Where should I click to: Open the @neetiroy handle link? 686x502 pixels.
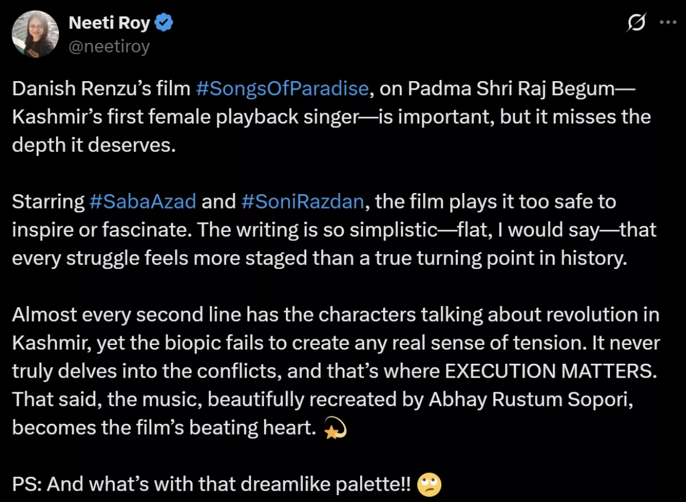click(109, 46)
